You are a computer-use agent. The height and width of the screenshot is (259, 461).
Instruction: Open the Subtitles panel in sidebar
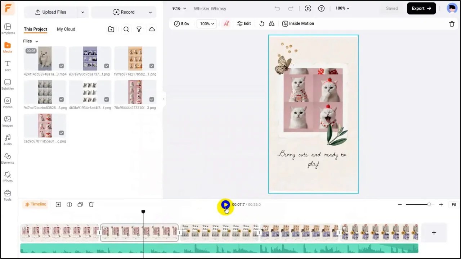(8, 85)
